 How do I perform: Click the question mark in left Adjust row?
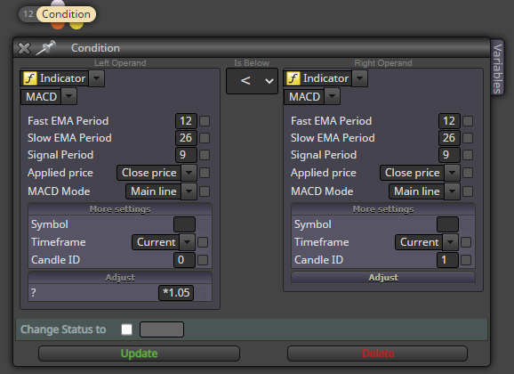pos(34,293)
